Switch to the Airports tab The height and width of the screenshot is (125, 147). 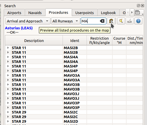click(x=14, y=13)
